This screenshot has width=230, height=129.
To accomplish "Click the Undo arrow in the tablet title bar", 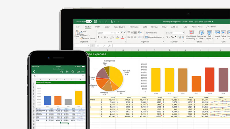I will click(100, 22).
